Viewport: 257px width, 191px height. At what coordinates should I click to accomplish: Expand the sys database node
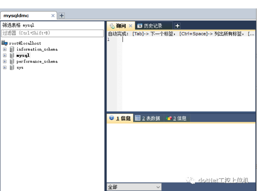[x=5, y=67]
